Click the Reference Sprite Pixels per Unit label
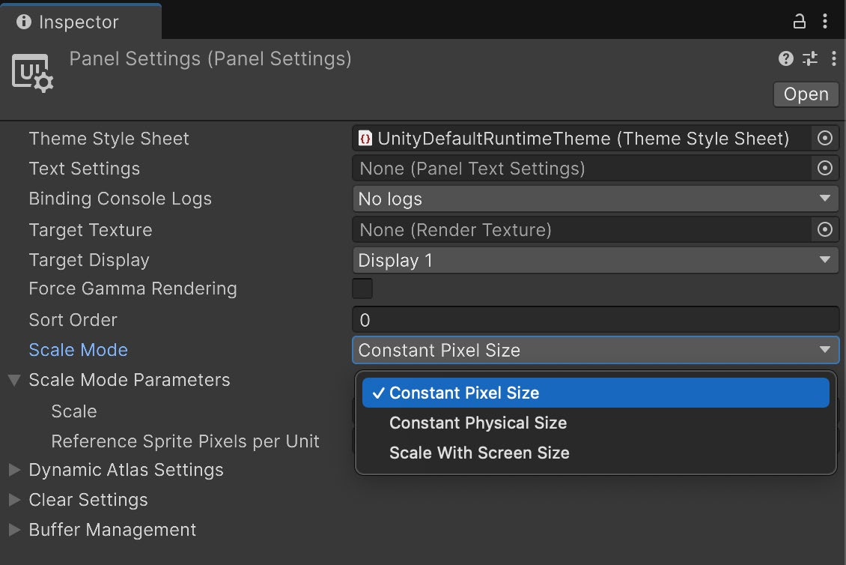846x565 pixels. click(185, 441)
